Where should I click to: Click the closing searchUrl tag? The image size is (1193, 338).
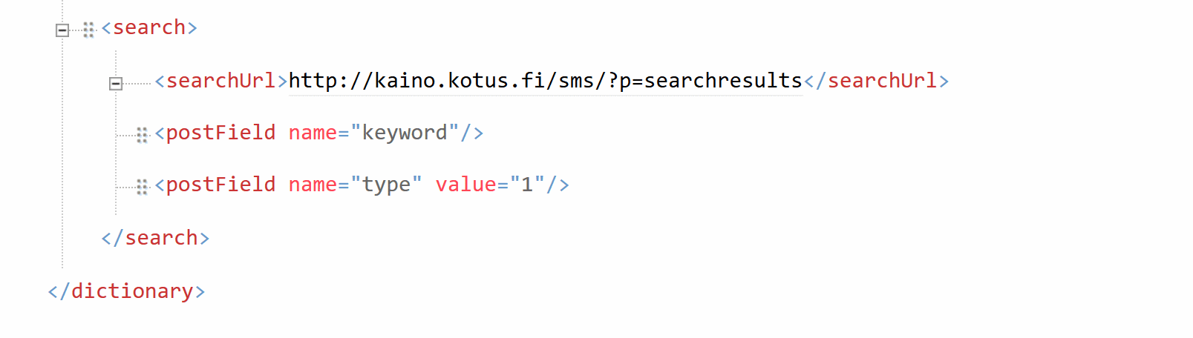click(876, 81)
